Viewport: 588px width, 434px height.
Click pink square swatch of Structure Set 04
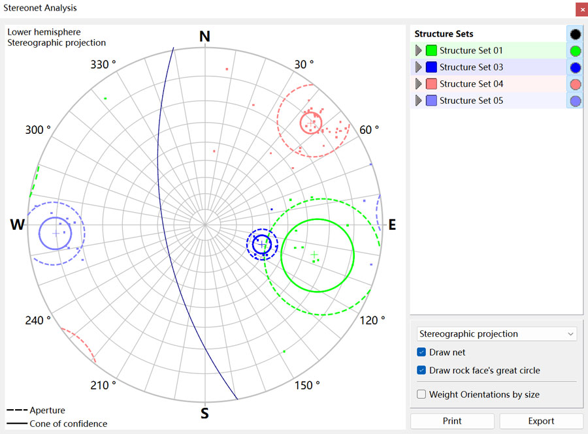pos(431,84)
